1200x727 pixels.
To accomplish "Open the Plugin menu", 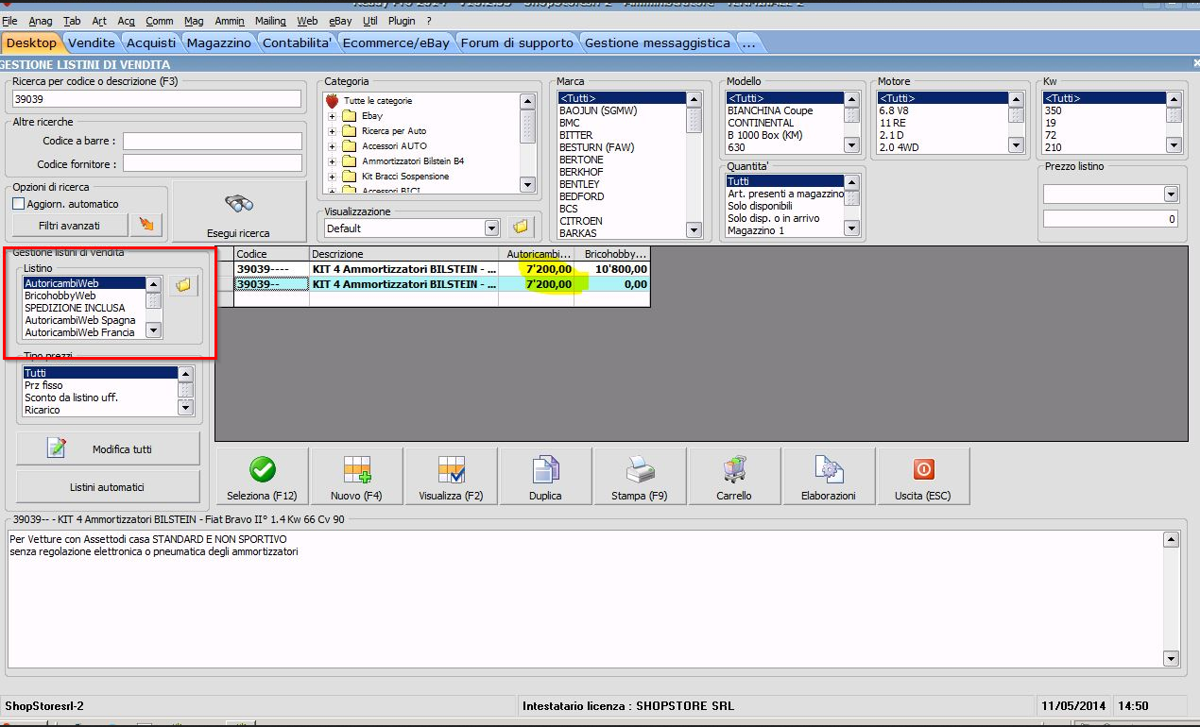I will point(402,21).
